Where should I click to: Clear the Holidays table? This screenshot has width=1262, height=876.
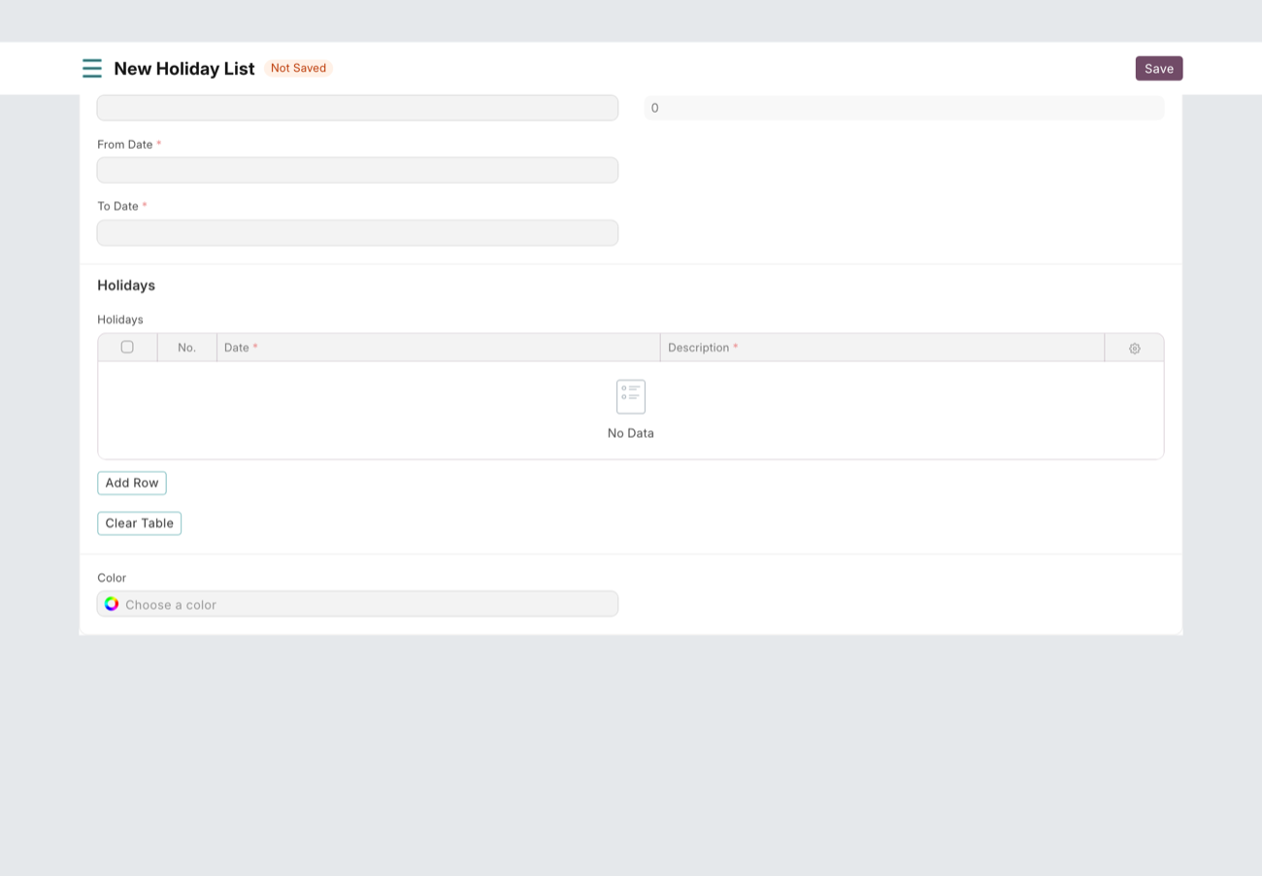pos(139,523)
